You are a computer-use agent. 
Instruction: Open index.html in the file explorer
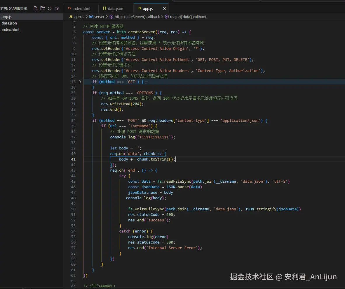click(32, 29)
